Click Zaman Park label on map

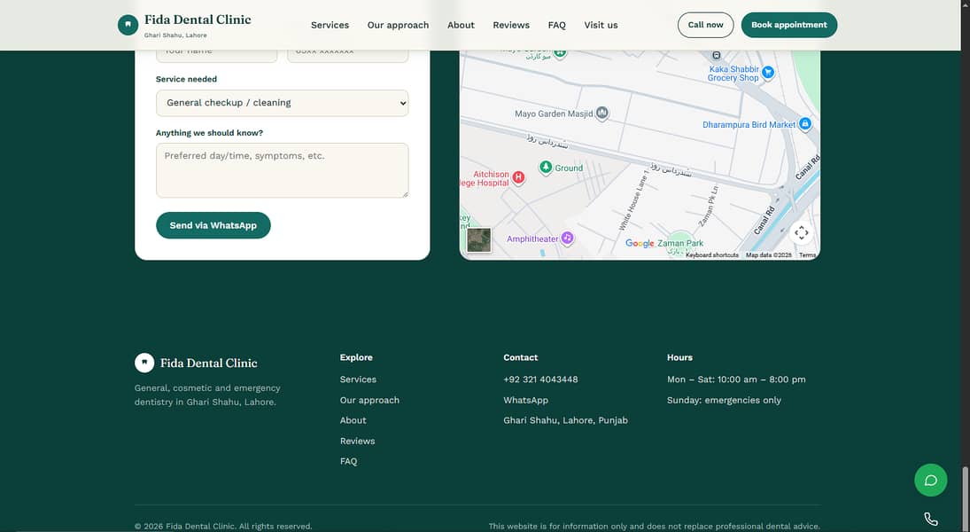680,244
